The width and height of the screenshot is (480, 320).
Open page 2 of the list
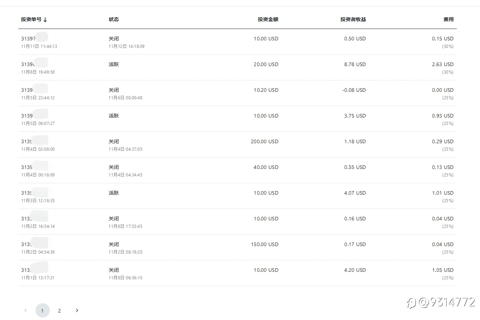coord(59,311)
